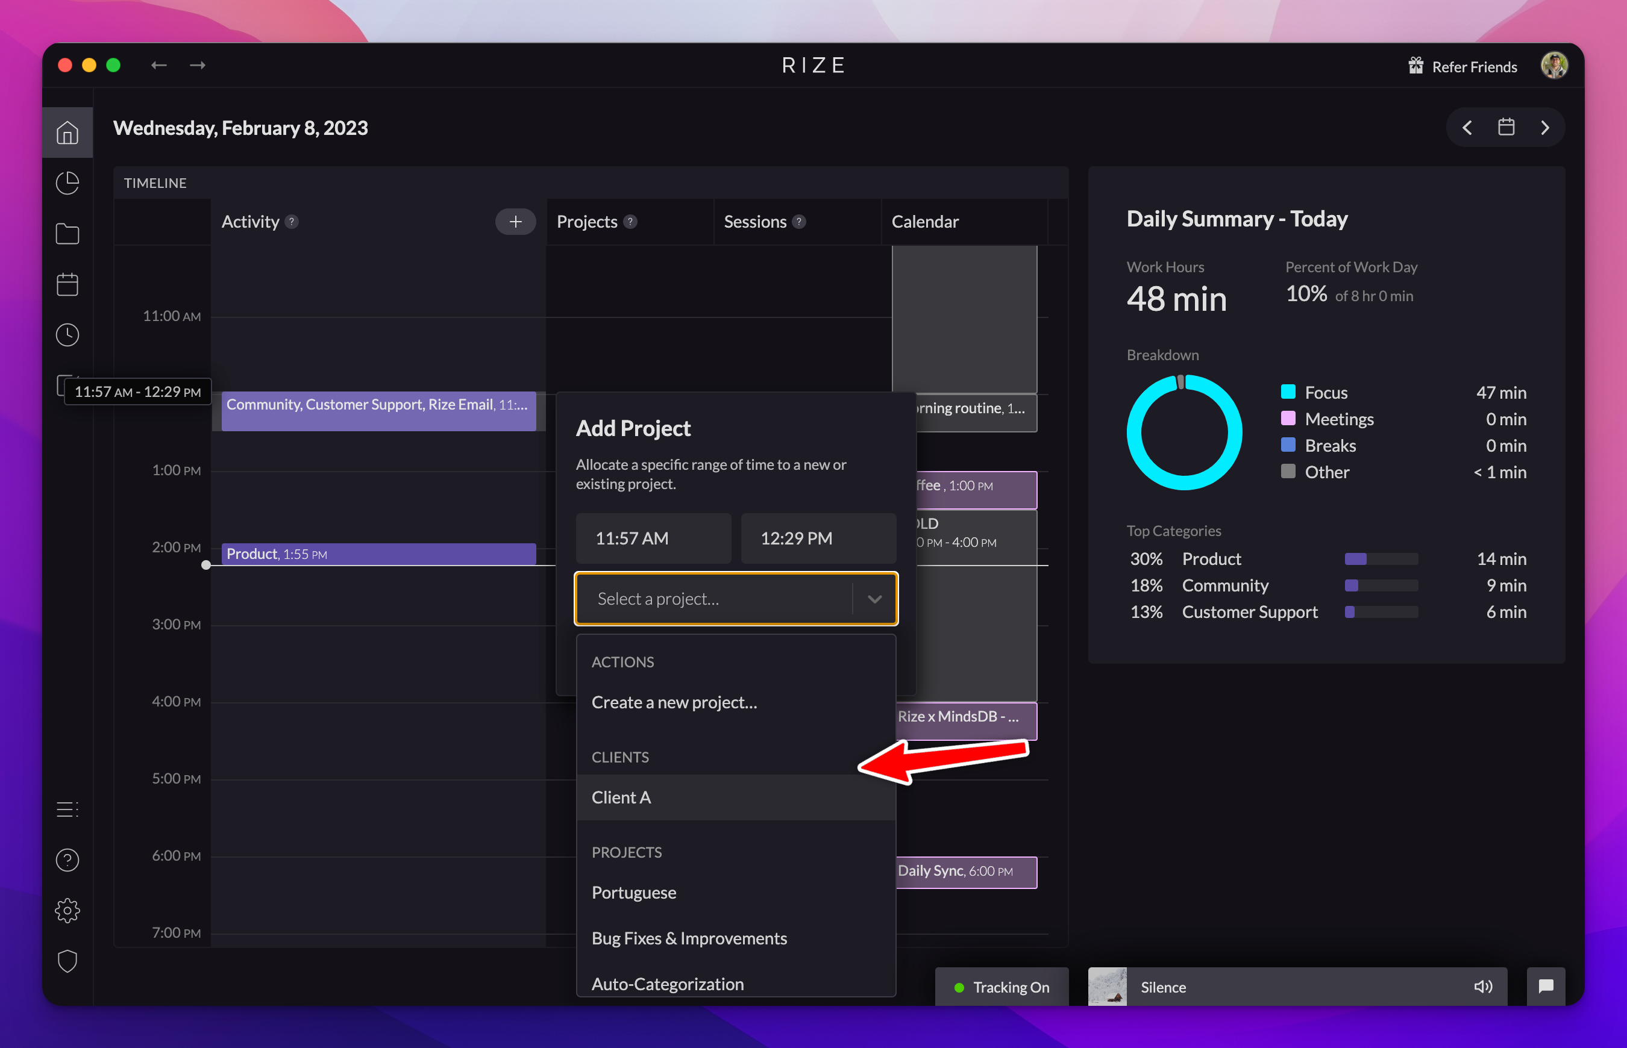Go back with the left arrow in title bar
Image resolution: width=1627 pixels, height=1048 pixels.
[158, 65]
